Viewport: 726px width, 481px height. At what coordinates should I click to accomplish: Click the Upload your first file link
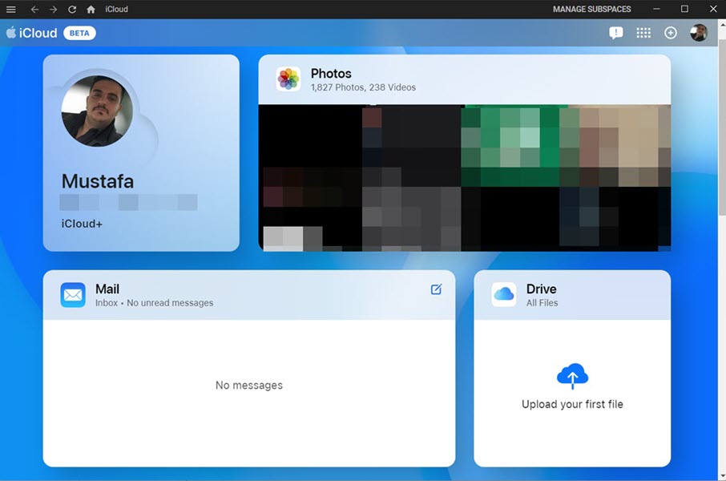[572, 404]
